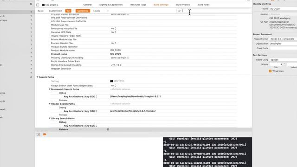Select the Module Map File row
297x167 pixels.
(136, 25)
